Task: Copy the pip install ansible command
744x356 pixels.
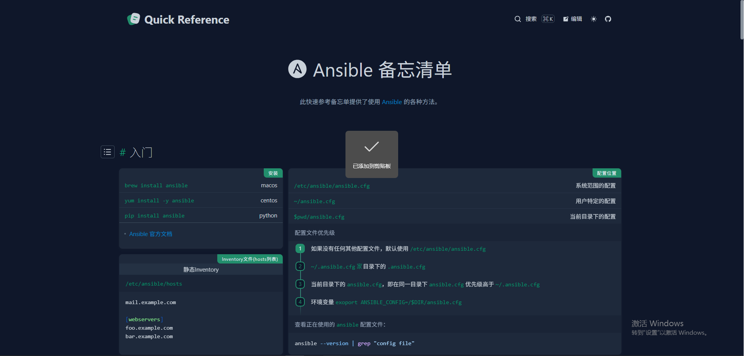Action: (155, 216)
